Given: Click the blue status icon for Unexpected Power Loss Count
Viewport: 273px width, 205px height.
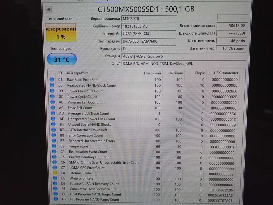Looking at the screenshot, I should [x=53, y=119].
